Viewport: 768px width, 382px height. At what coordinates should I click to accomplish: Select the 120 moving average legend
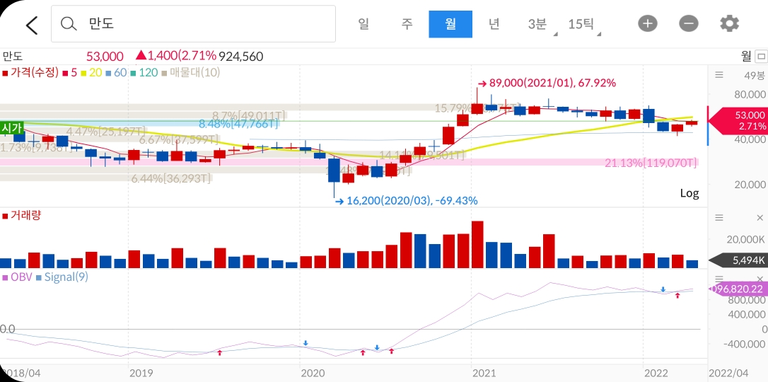pyautogui.click(x=144, y=73)
